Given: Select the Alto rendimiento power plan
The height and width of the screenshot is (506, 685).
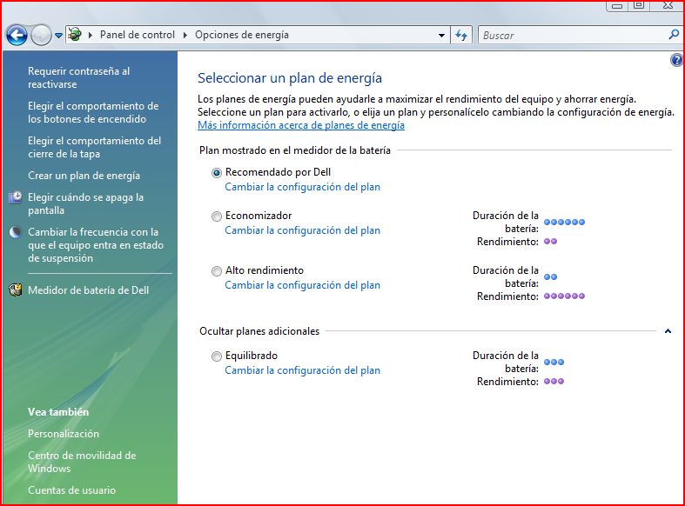Looking at the screenshot, I should pos(217,271).
